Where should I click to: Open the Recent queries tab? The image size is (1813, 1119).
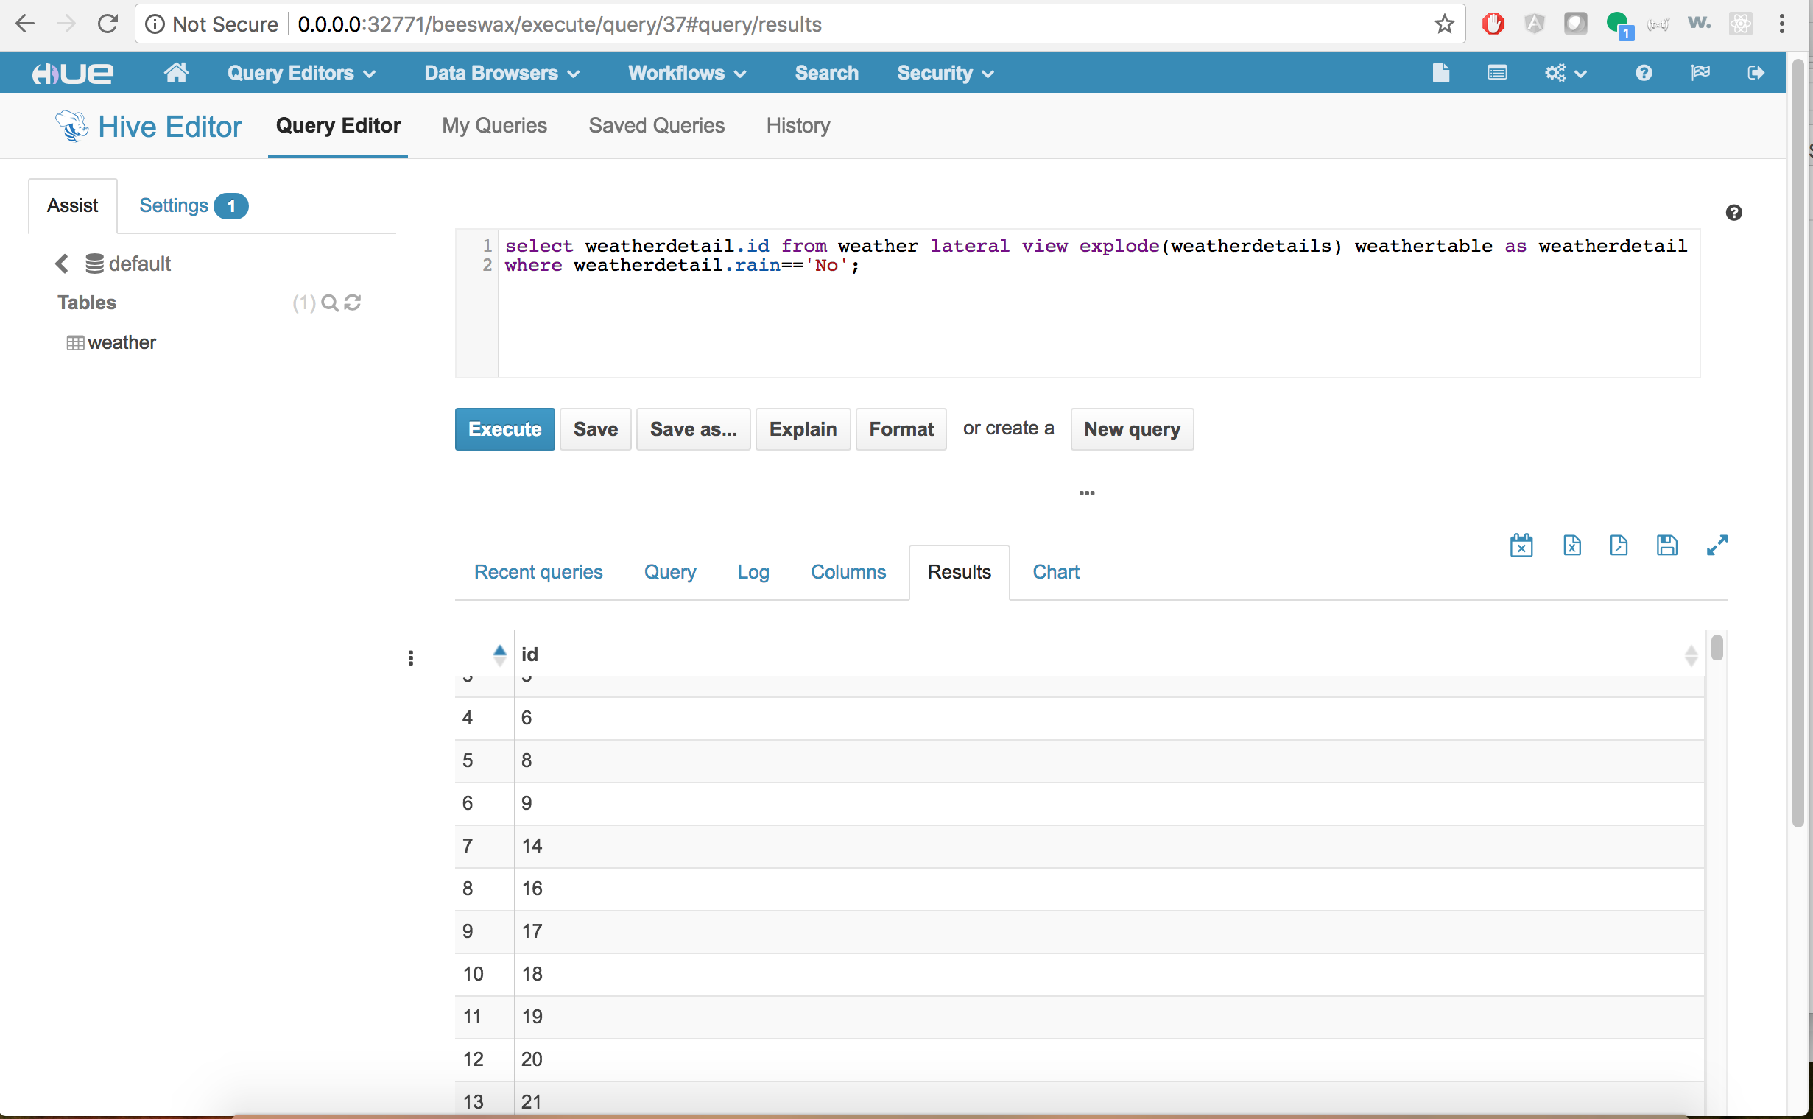(538, 572)
